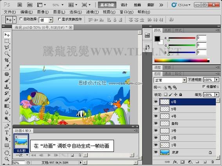Open the CS Live dropdown
Screen dimensions: 222x166
coord(180,5)
